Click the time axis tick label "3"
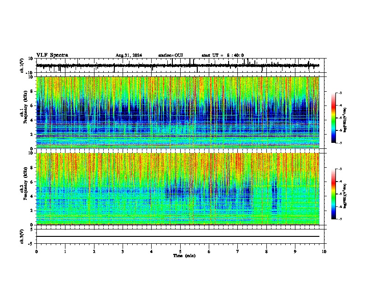The width and height of the screenshot is (365, 282). point(123,252)
